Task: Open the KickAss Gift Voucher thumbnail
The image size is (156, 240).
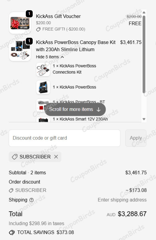Action: point(20,23)
